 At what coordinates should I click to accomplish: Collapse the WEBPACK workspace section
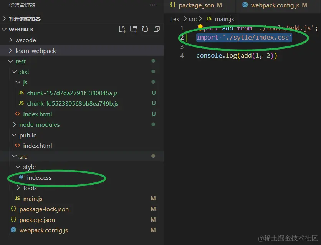pos(4,30)
